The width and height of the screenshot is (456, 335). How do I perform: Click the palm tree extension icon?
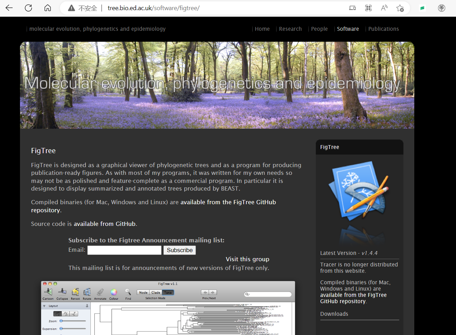point(442,8)
